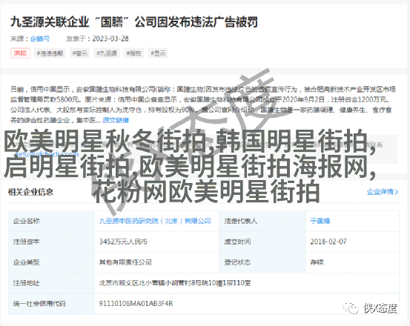Click the chevron arrow next to 企业详情
Screen dimensions: 410x326
pos(397,192)
